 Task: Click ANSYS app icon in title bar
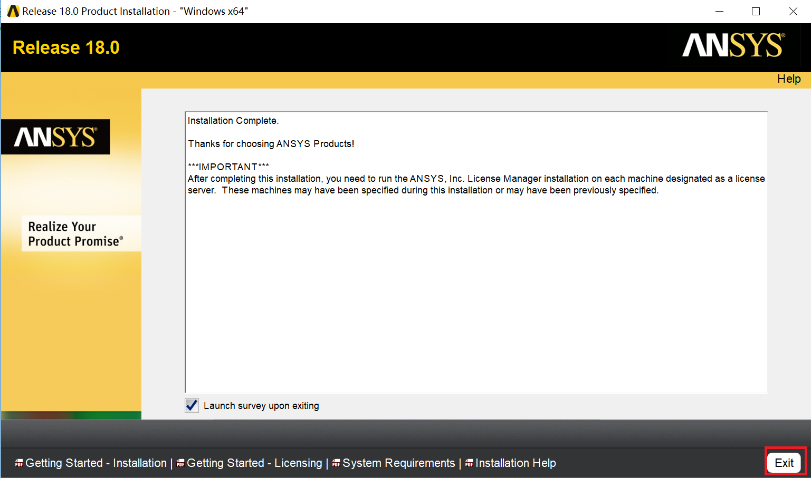tap(13, 11)
